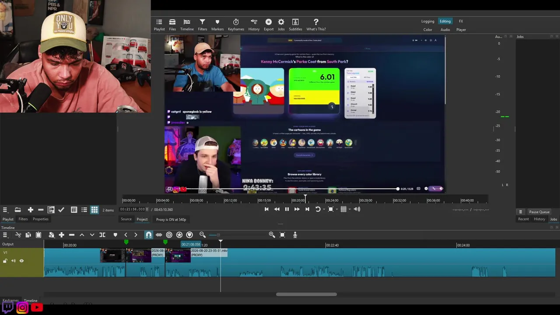The width and height of the screenshot is (560, 315).
Task: Jump to the next timeline marker
Action: pyautogui.click(x=136, y=235)
